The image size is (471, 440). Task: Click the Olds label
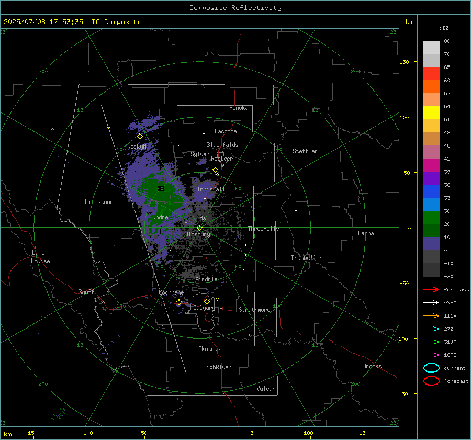pos(199,218)
